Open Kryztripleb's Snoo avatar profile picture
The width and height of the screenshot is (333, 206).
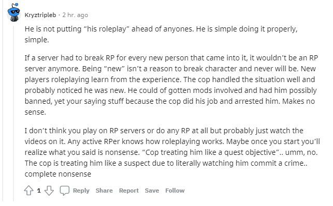point(14,13)
